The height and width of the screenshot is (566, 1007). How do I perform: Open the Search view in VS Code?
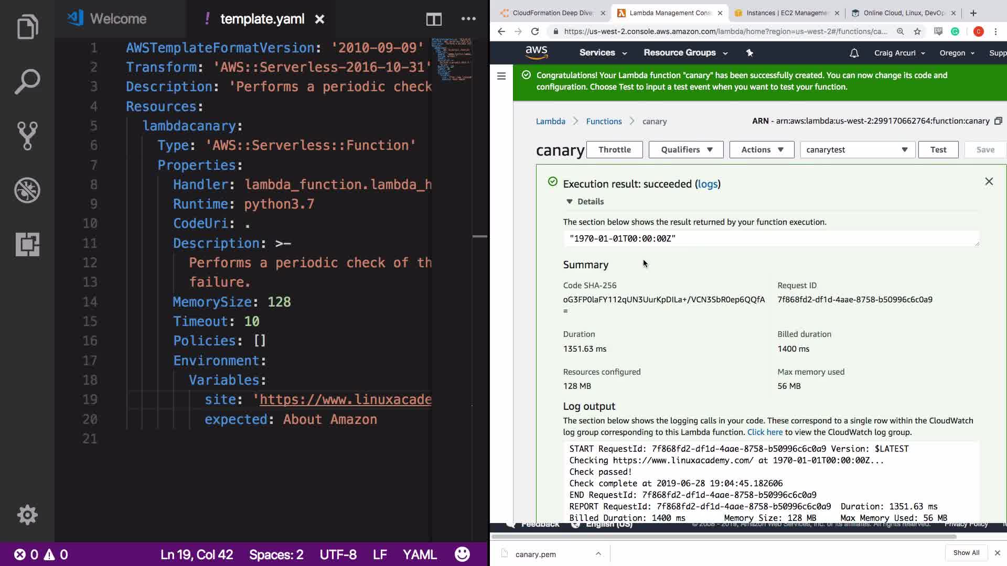pos(27,82)
